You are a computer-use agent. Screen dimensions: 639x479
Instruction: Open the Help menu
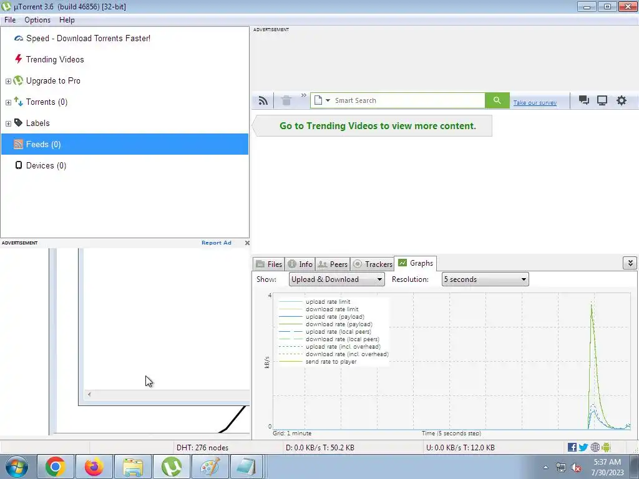pos(67,20)
